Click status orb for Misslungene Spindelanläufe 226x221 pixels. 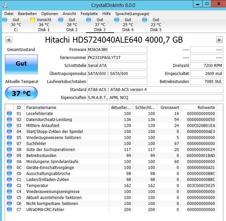point(9,161)
